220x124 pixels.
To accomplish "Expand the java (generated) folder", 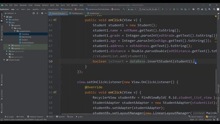I will click(7, 51).
